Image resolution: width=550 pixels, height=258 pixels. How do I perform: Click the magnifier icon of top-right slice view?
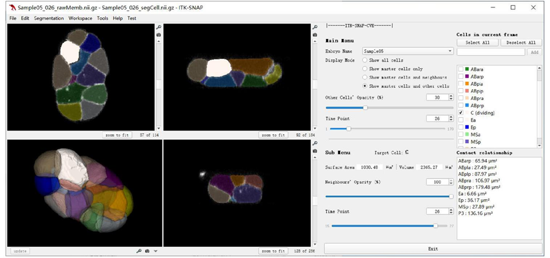[x=315, y=27]
